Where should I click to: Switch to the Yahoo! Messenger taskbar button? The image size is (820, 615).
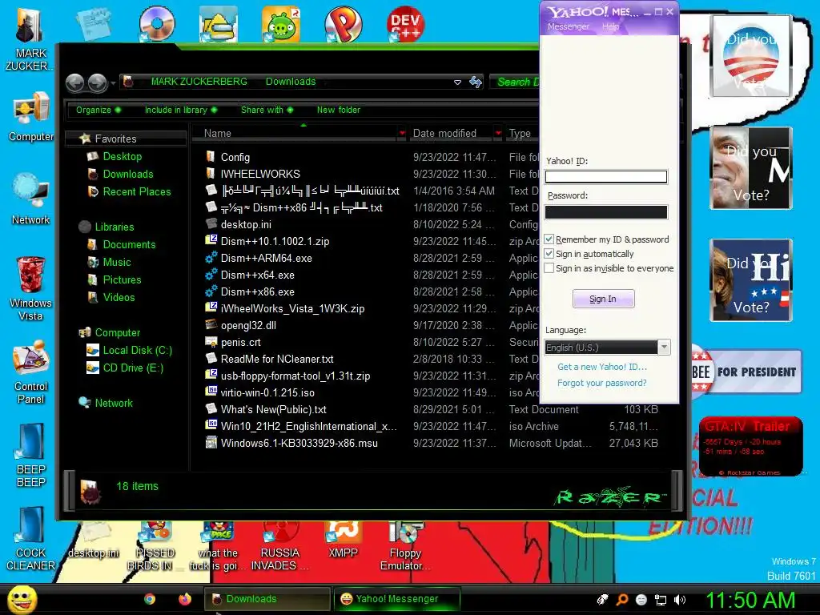[x=397, y=599]
